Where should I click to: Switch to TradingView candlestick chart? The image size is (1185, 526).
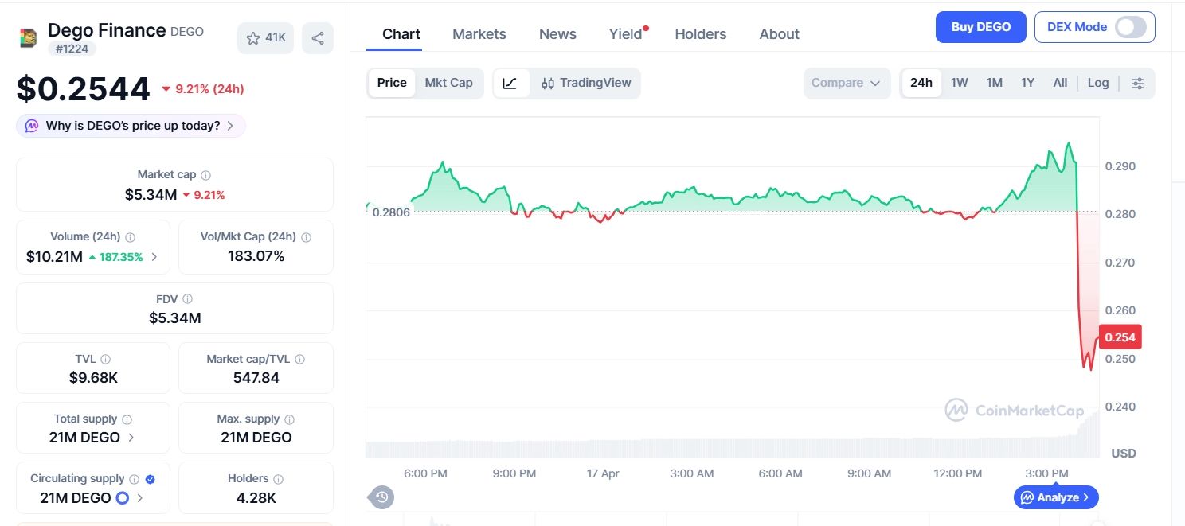point(585,83)
